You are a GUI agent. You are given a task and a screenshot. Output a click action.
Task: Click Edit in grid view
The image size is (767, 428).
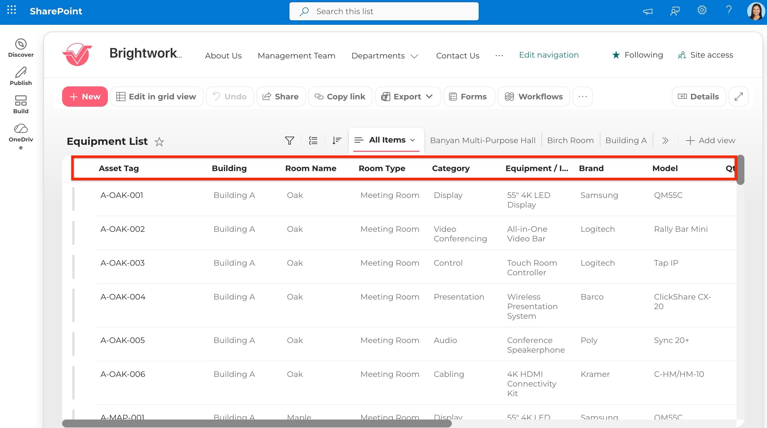click(x=157, y=97)
